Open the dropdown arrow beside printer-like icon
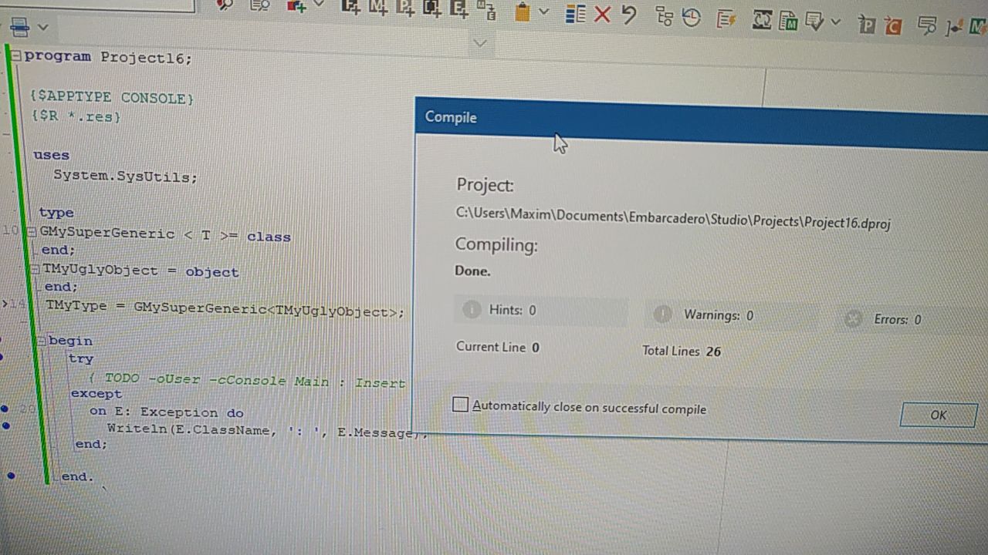This screenshot has width=988, height=555. (43, 27)
